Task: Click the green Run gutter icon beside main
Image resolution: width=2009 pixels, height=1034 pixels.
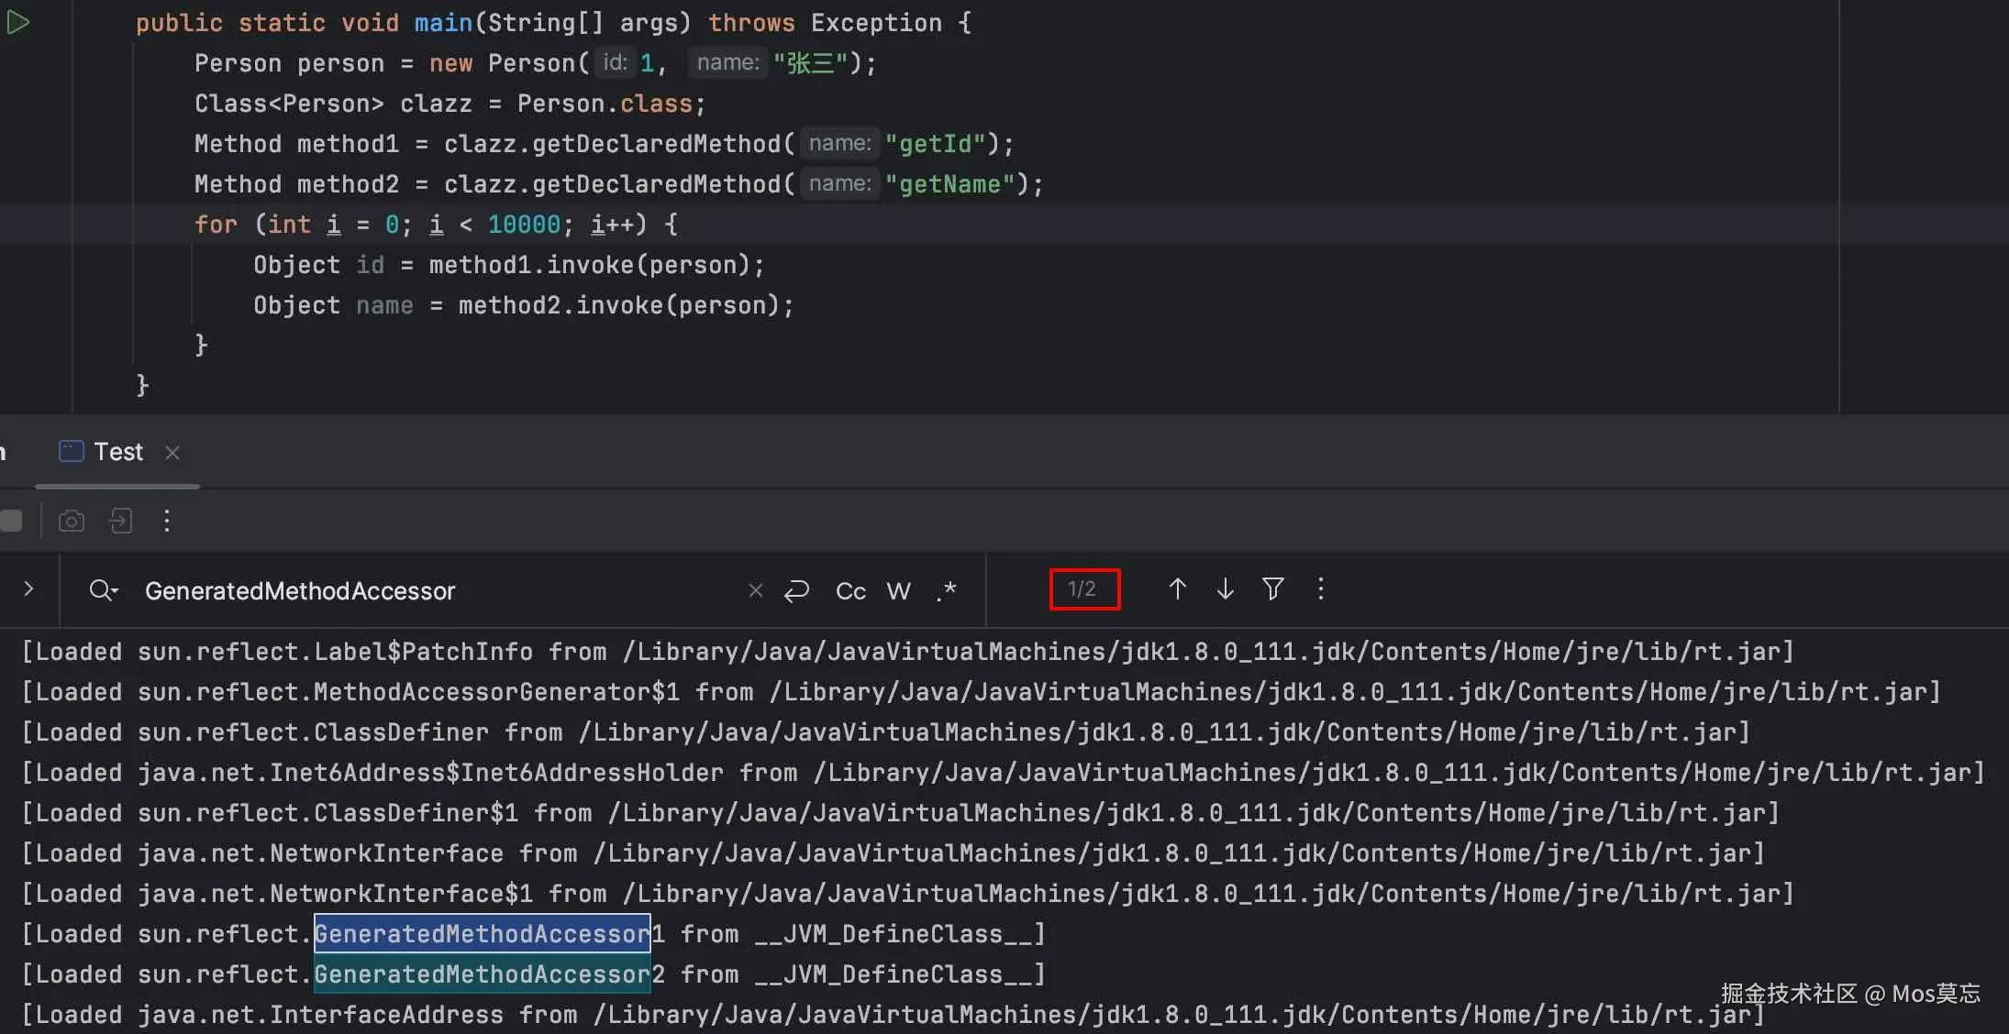Action: [18, 22]
